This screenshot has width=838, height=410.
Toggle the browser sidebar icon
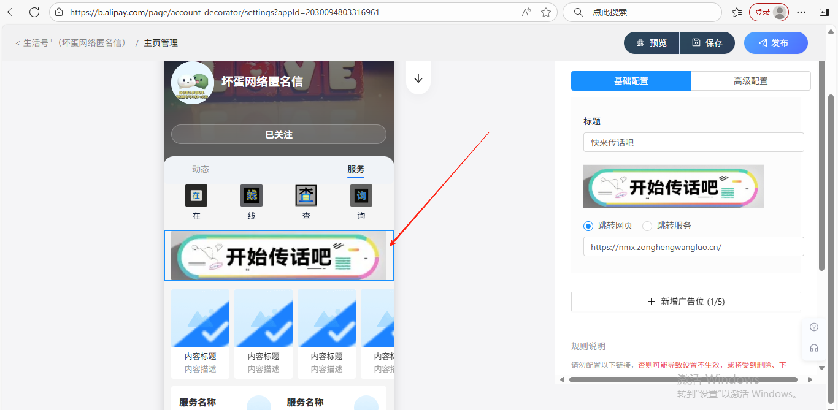[825, 12]
